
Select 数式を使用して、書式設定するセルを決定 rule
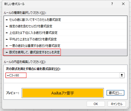point(65,52)
